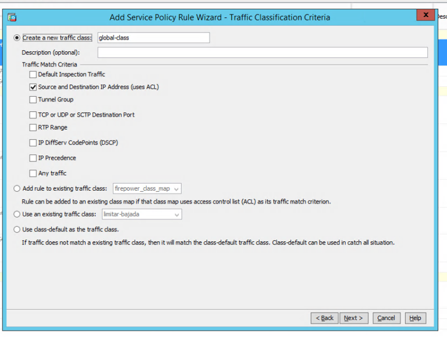Tick the RTP Range checkbox

pos(33,128)
